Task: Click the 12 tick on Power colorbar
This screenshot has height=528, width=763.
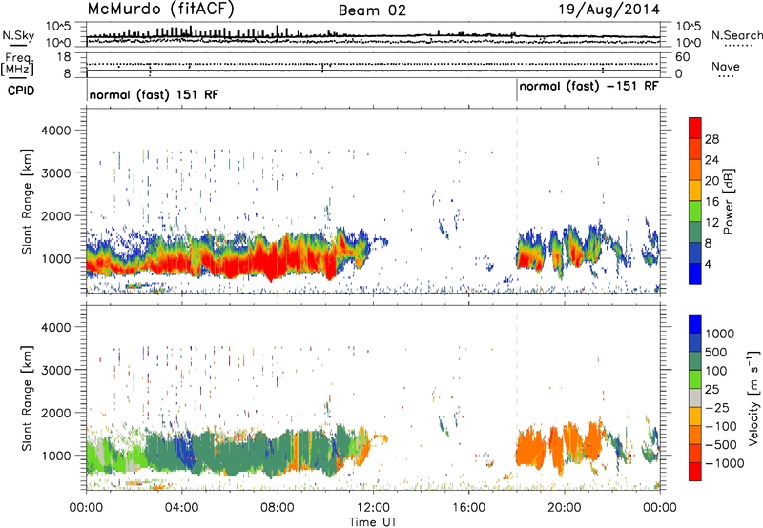Action: (x=711, y=223)
